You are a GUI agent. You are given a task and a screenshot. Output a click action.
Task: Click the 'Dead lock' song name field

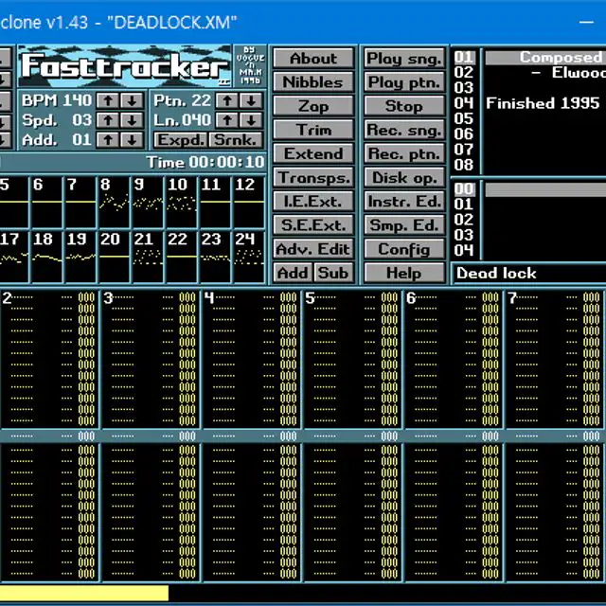[530, 274]
